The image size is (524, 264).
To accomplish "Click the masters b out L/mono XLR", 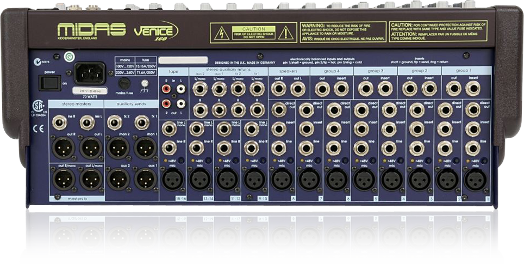I will pyautogui.click(x=91, y=179).
